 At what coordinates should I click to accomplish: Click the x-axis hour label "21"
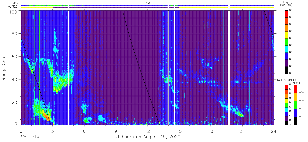pyautogui.click(x=242, y=131)
